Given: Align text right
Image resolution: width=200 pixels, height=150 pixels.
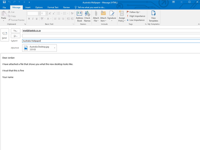Looking at the screenshot, I should click(63, 19).
